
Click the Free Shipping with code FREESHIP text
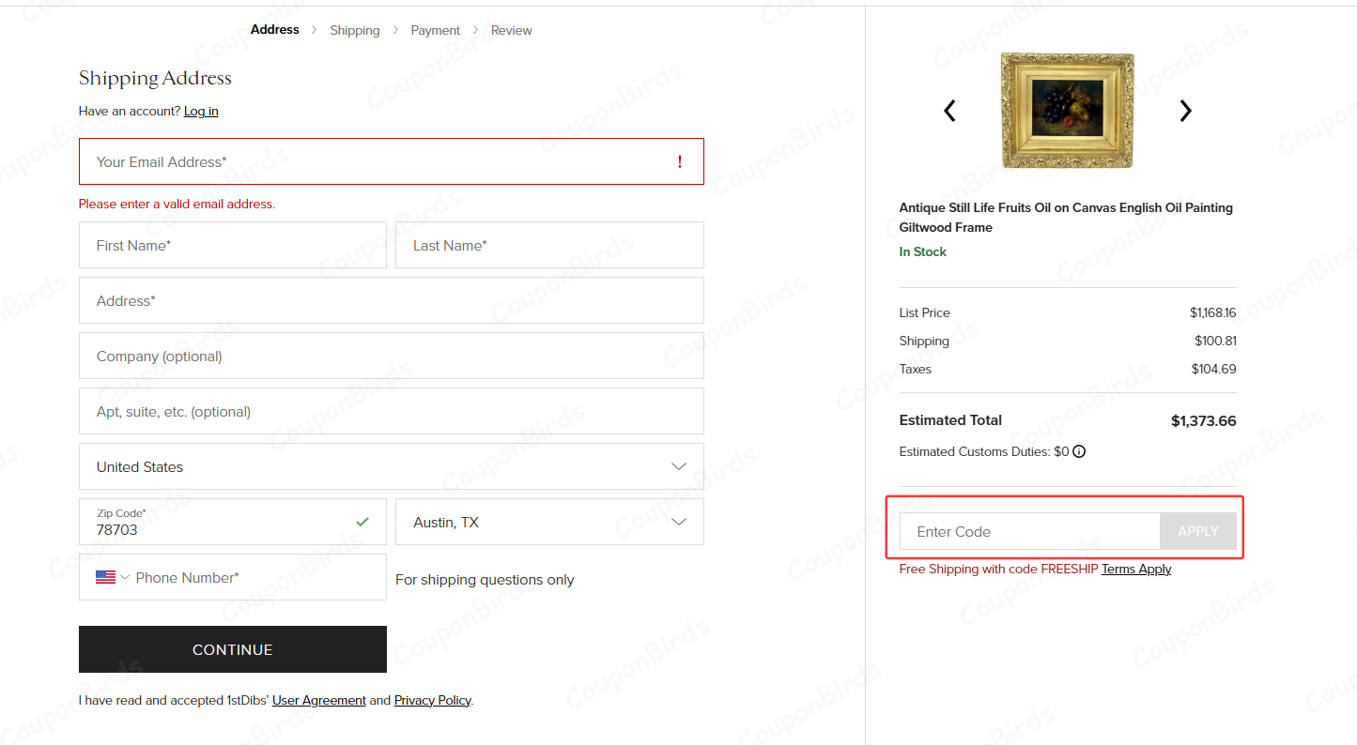998,569
